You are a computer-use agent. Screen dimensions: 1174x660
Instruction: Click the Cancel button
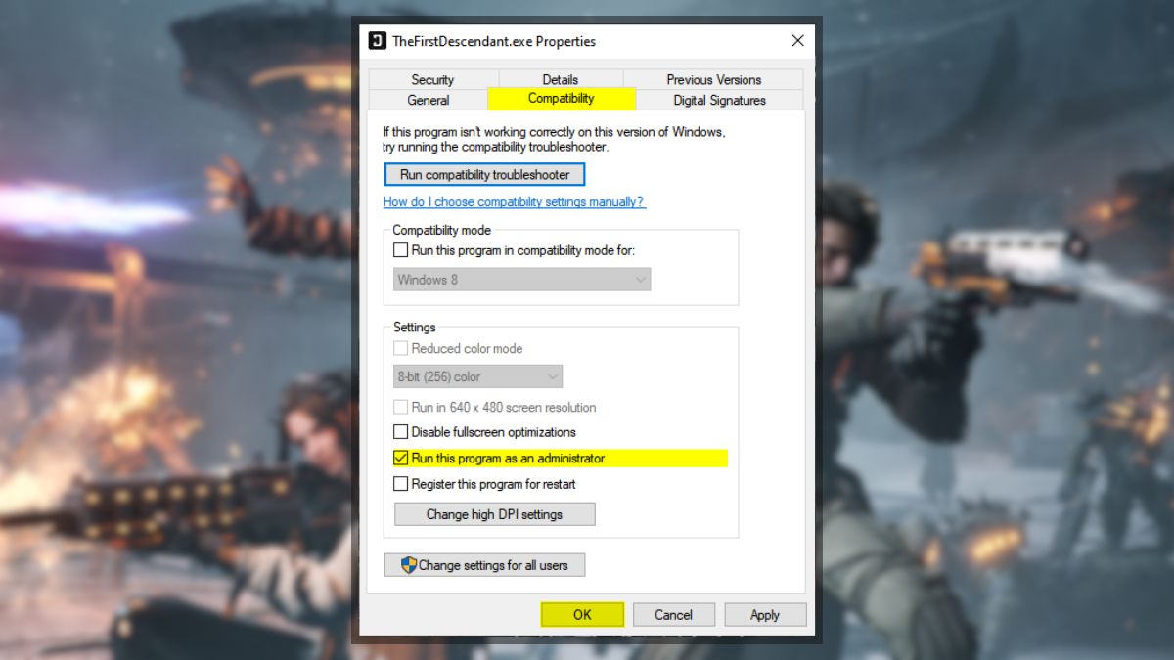[x=673, y=614]
